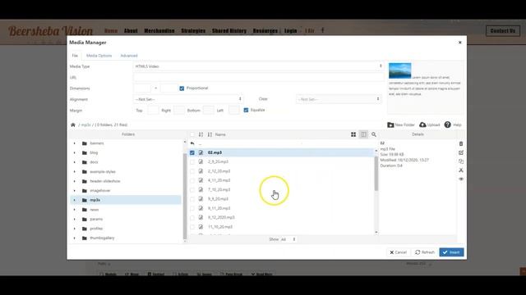Click mp3s link in breadcrumb path

85,125
